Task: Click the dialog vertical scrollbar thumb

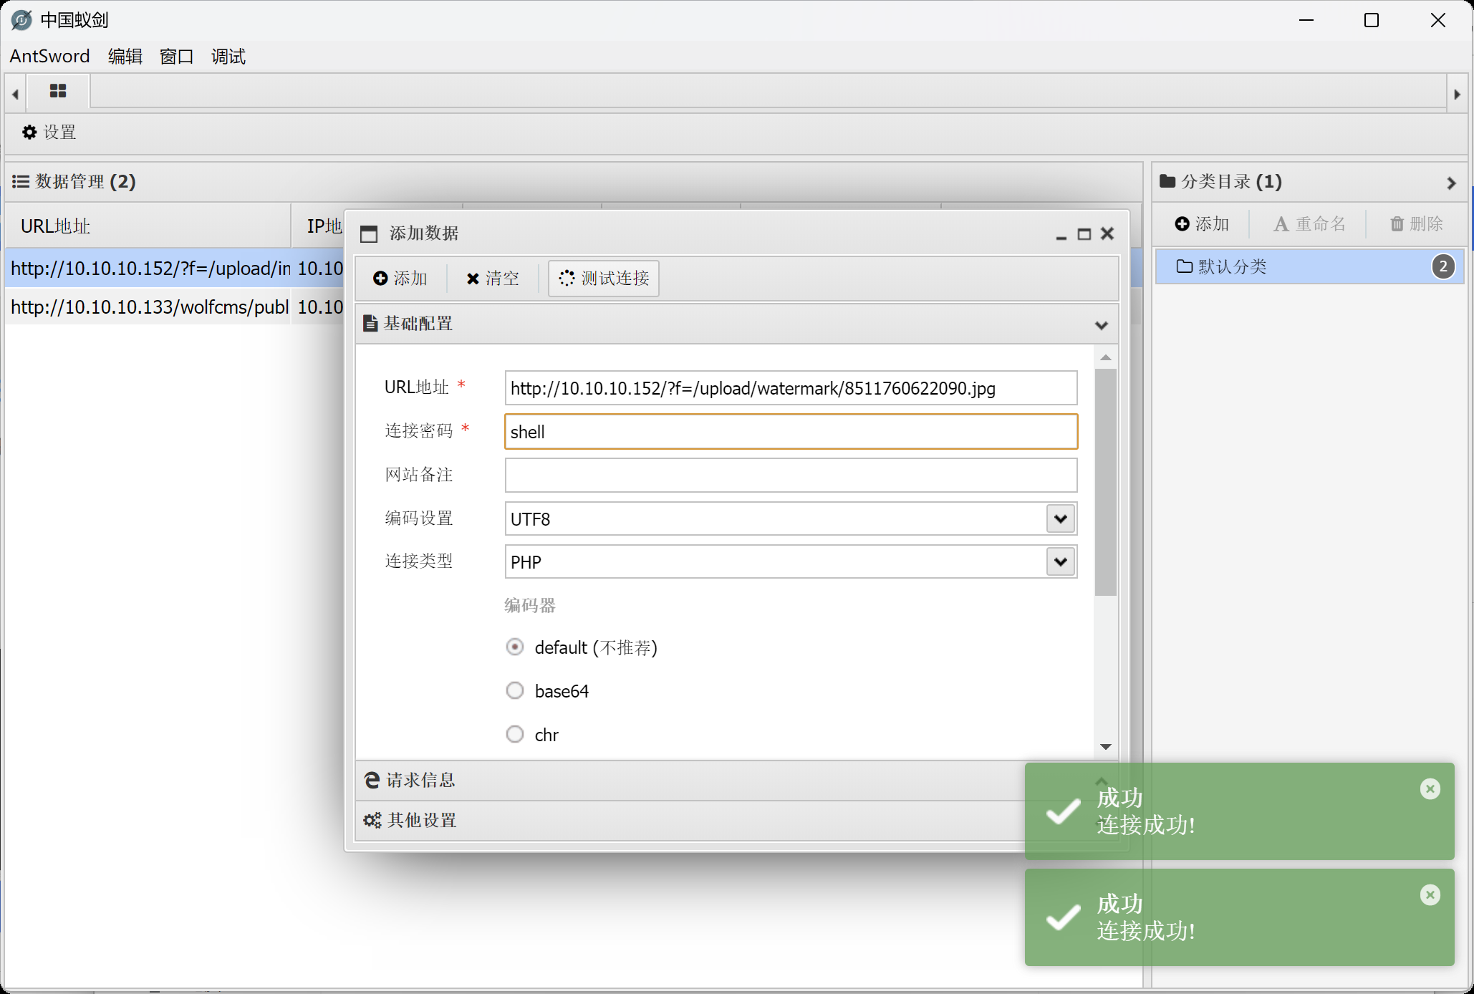Action: click(x=1106, y=482)
